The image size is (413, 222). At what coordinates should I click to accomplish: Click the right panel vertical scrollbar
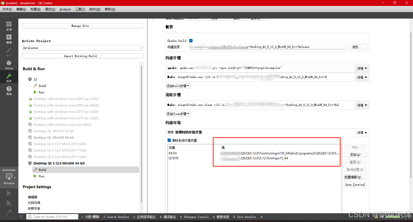click(x=411, y=105)
